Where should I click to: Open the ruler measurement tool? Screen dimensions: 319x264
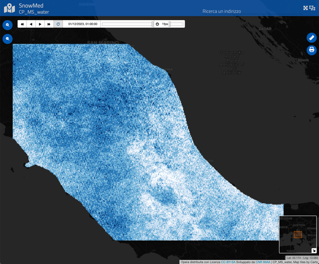(x=312, y=38)
